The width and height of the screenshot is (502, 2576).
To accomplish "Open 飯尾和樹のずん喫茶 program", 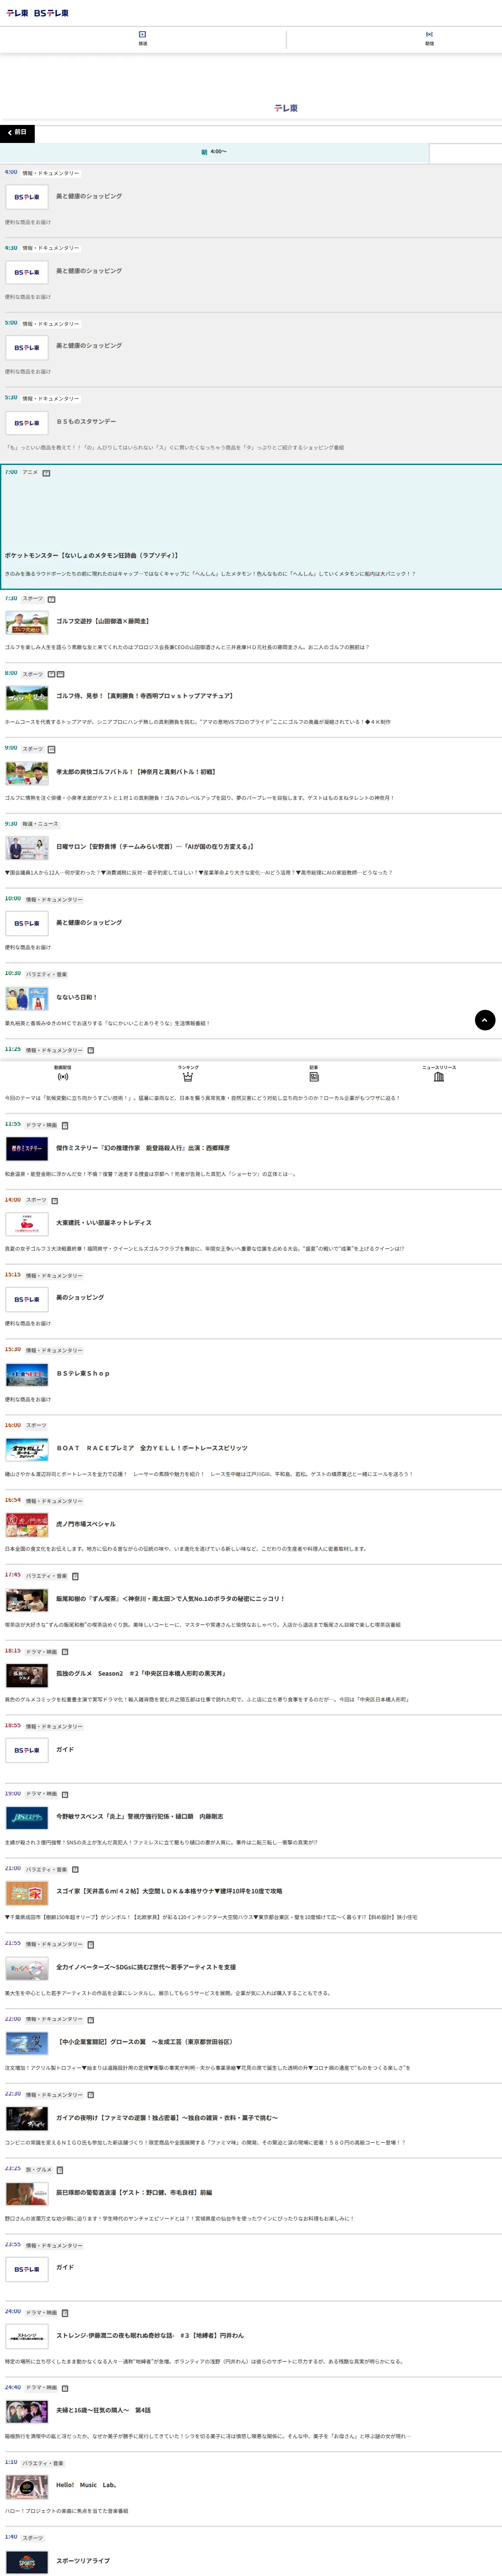I will click(170, 1598).
